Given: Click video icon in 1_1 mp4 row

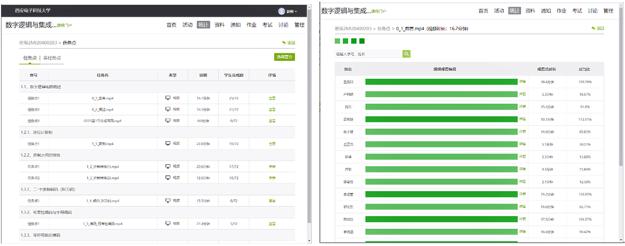Looking at the screenshot, I should [x=168, y=144].
